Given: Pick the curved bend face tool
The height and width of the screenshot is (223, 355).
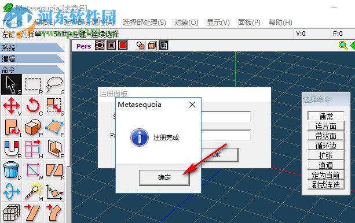Looking at the screenshot, I should point(54,213).
